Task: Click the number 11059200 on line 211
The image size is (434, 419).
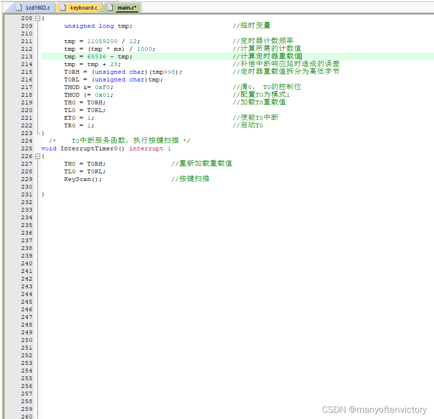Action: click(102, 41)
